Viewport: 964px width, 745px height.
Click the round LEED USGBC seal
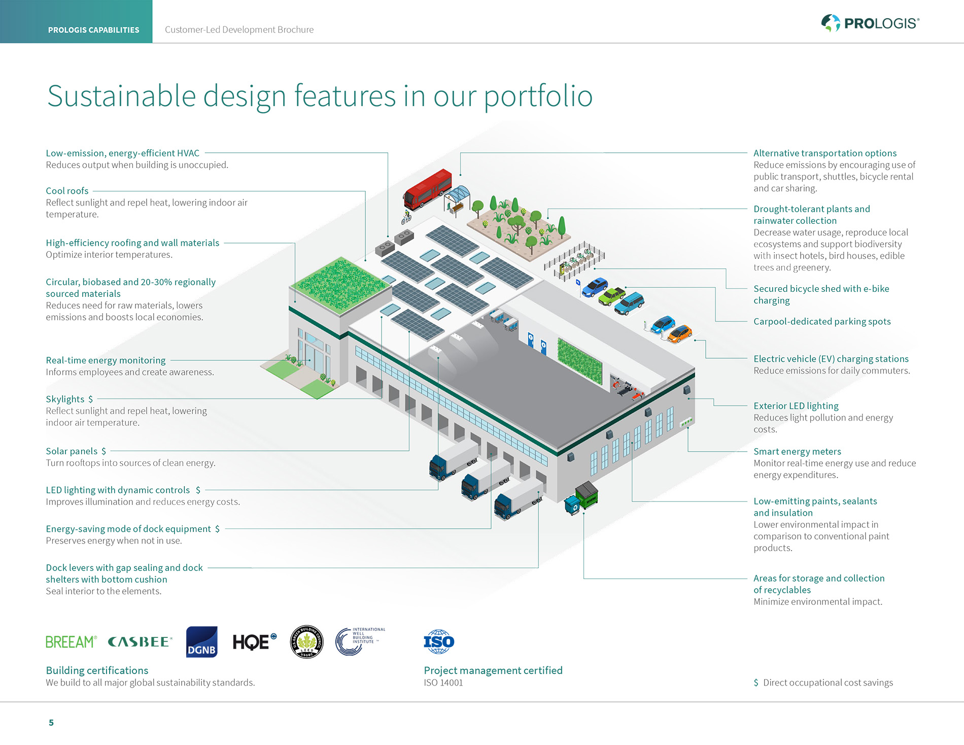pos(306,642)
